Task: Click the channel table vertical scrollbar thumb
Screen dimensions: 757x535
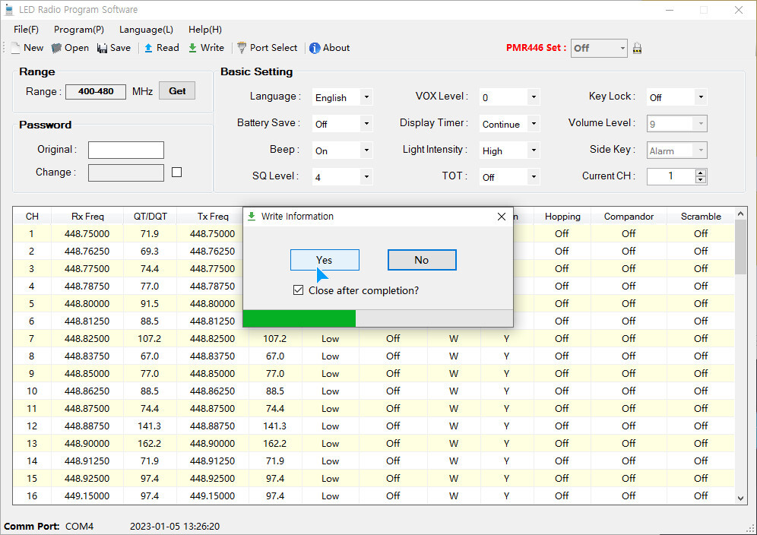Action: [740, 248]
